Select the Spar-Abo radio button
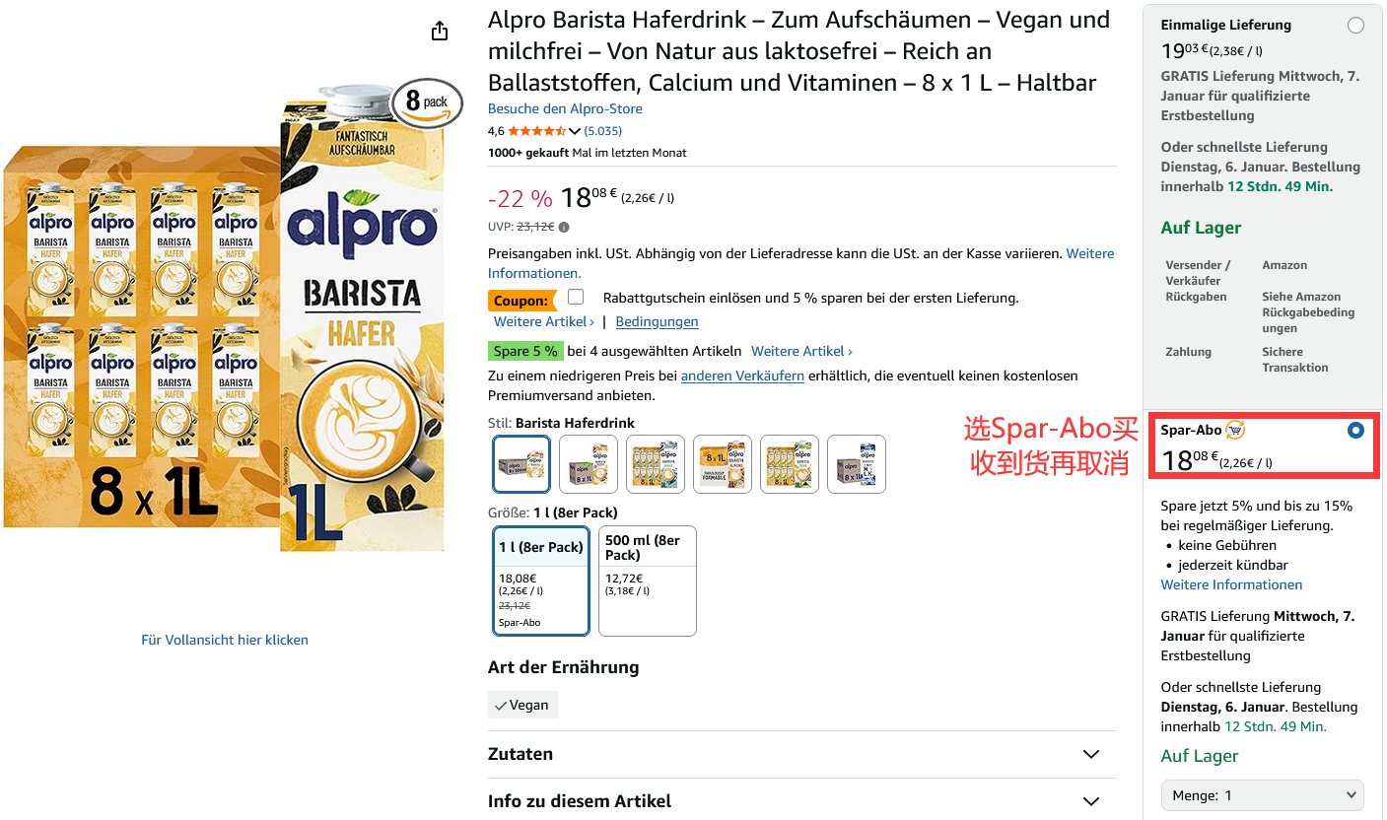1387x820 pixels. pos(1355,431)
